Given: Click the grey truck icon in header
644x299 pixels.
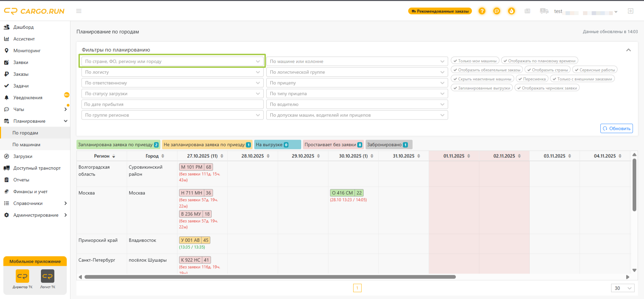Looking at the screenshot, I should [544, 11].
